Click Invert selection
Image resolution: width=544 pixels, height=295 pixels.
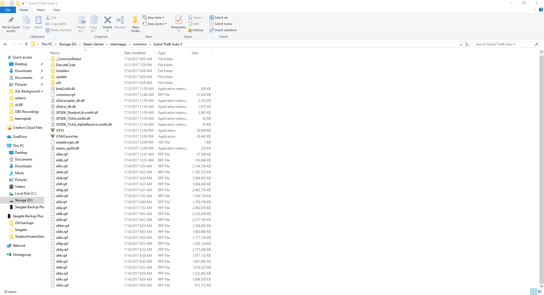(223, 30)
